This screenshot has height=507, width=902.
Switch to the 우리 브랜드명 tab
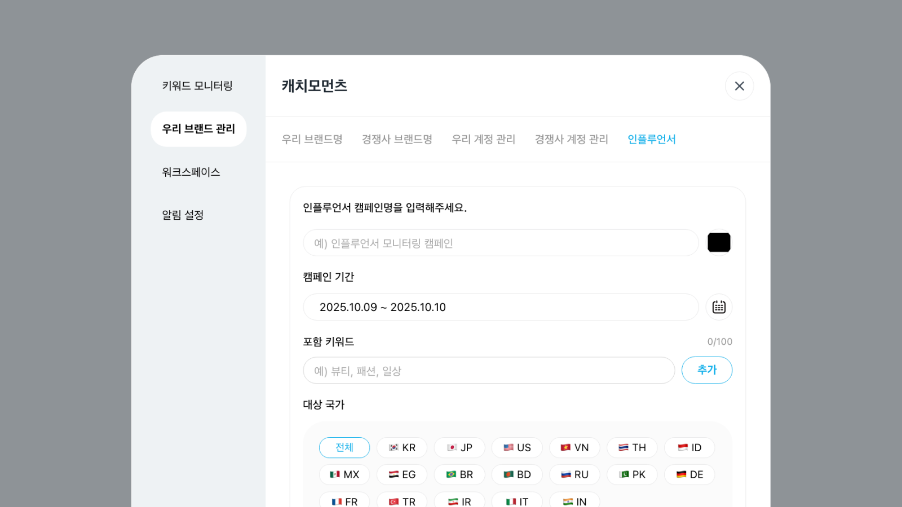tap(312, 139)
